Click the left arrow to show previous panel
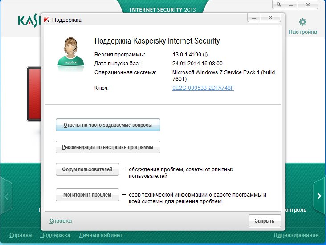 (x=6, y=196)
